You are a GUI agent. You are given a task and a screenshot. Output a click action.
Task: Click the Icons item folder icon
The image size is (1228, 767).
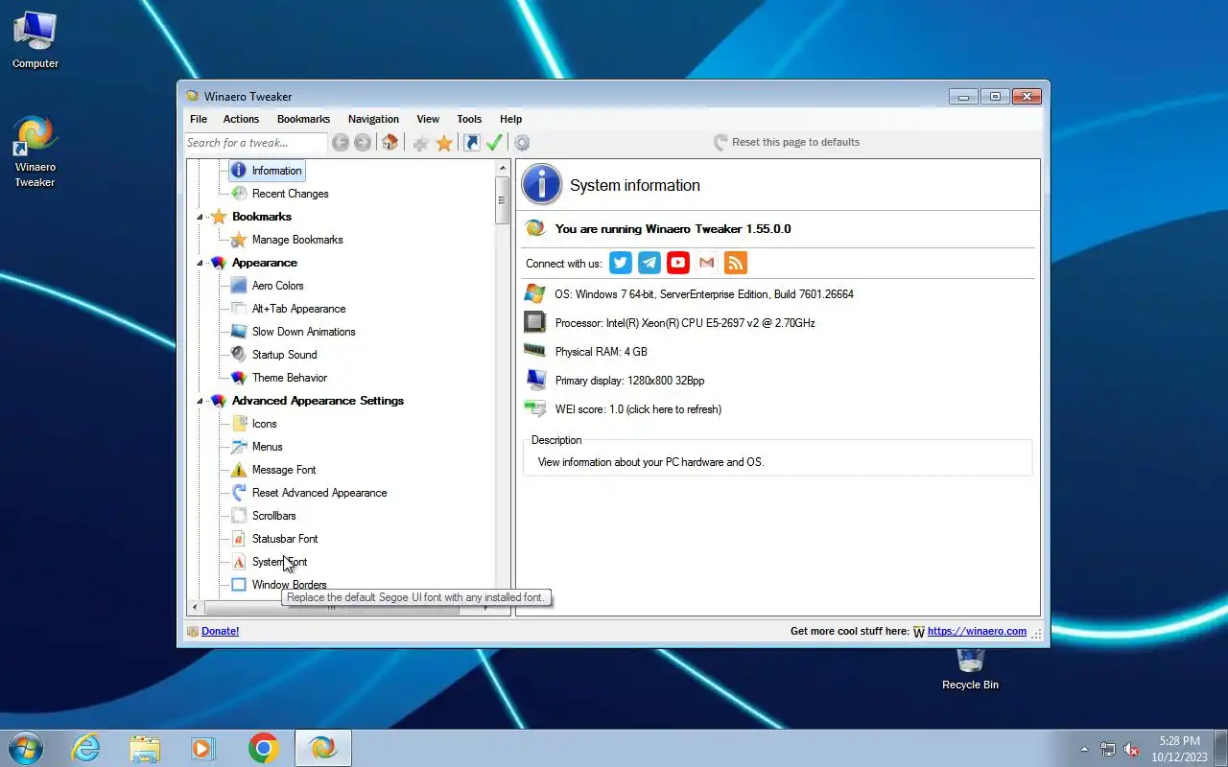[239, 424]
